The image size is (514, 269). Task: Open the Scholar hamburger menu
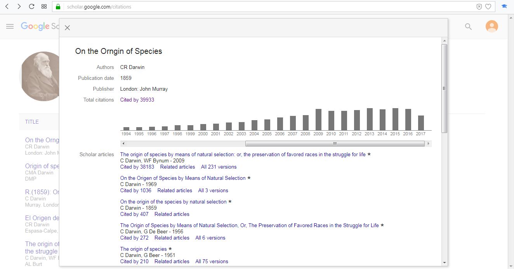[x=10, y=26]
